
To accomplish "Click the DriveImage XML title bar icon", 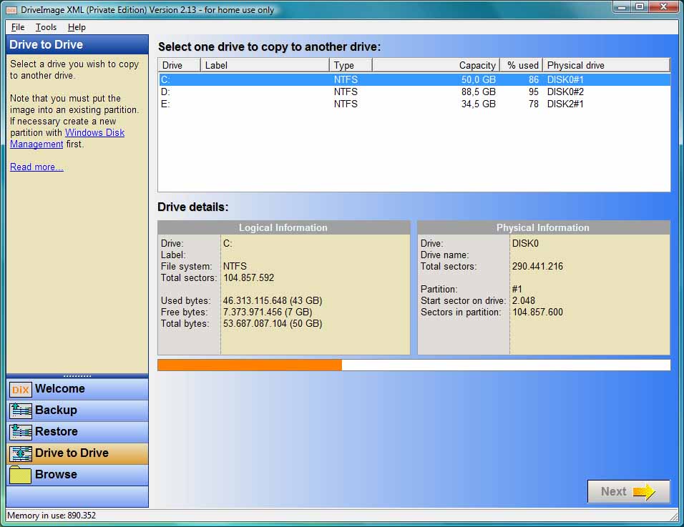I will point(11,9).
